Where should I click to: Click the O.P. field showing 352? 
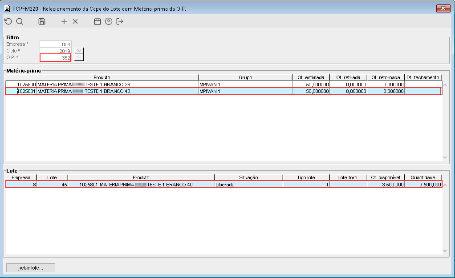coord(55,58)
